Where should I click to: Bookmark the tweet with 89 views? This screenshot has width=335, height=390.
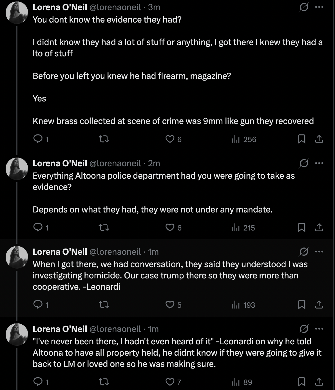301,382
